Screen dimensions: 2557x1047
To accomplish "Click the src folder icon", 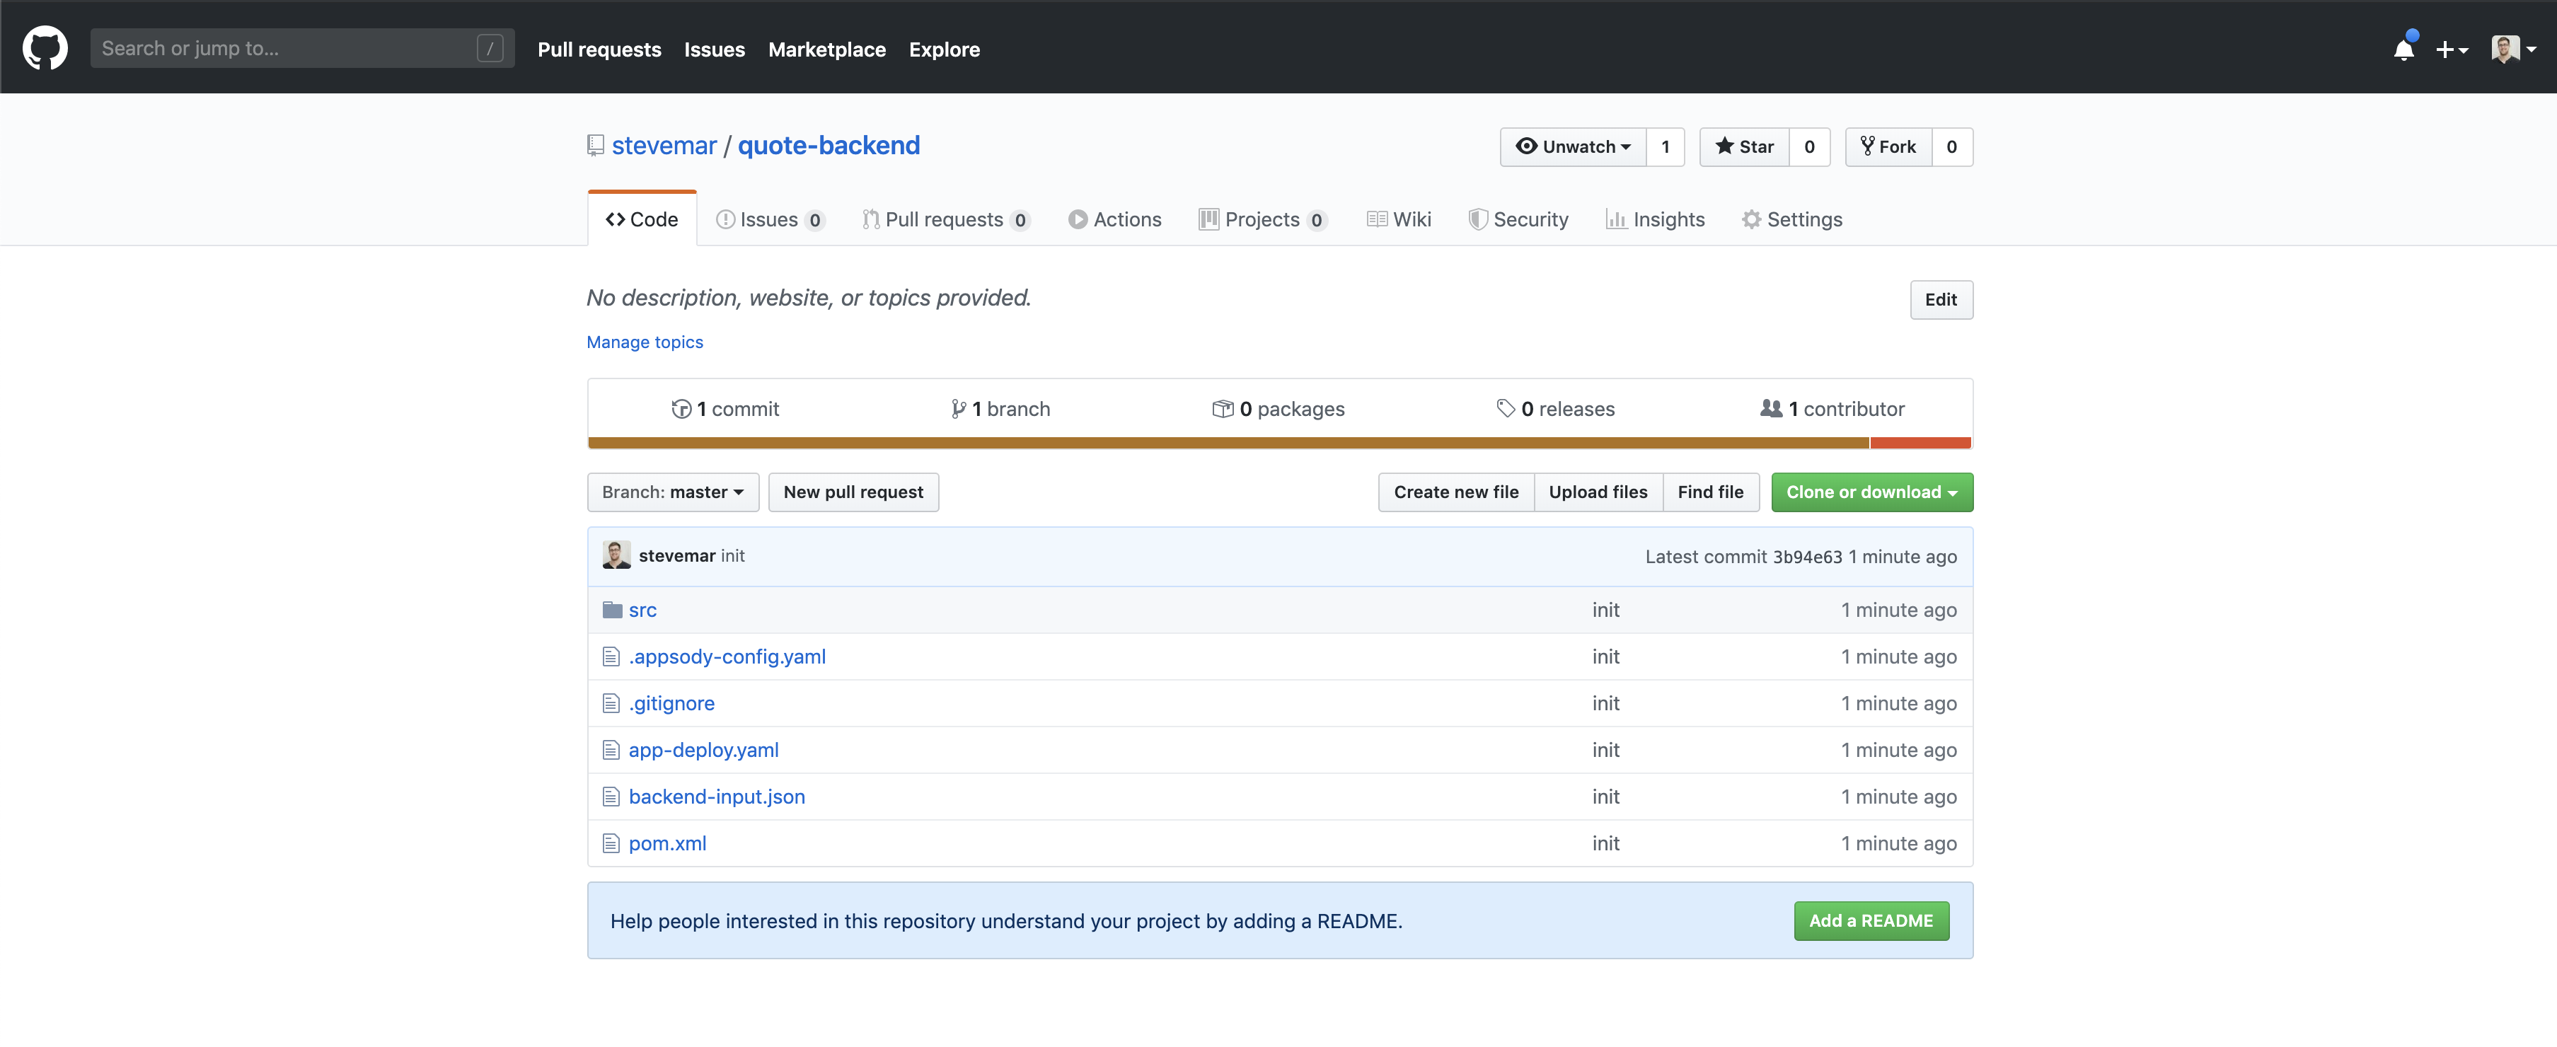I will [x=611, y=609].
